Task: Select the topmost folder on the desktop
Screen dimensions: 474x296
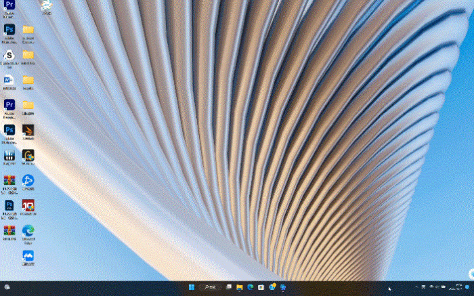Action: (x=28, y=30)
